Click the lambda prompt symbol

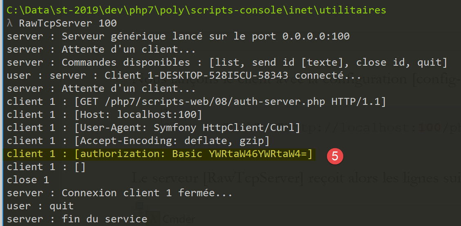(x=10, y=23)
